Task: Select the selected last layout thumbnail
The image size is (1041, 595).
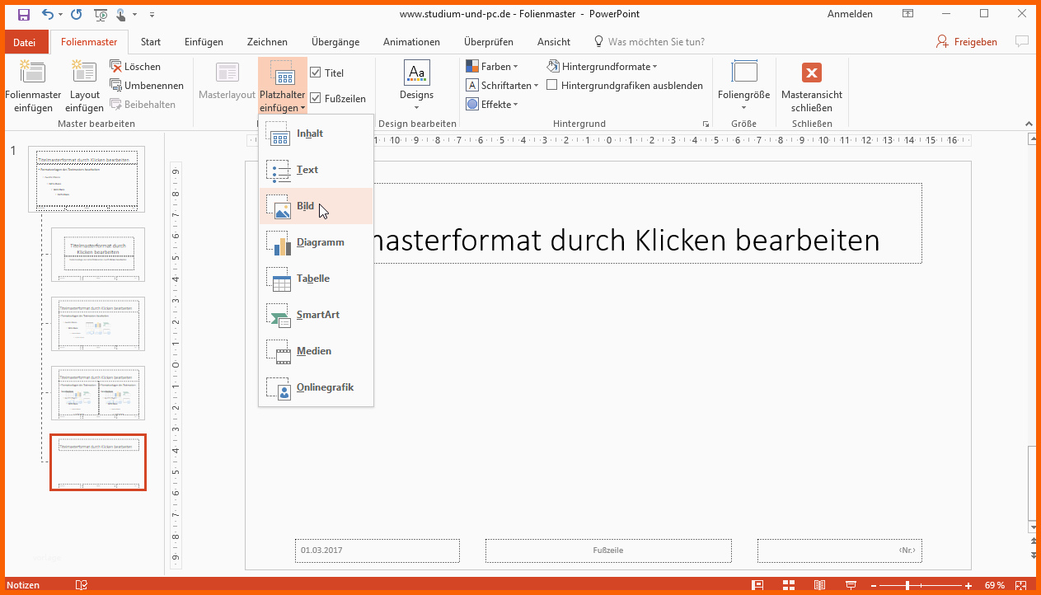Action: click(98, 462)
